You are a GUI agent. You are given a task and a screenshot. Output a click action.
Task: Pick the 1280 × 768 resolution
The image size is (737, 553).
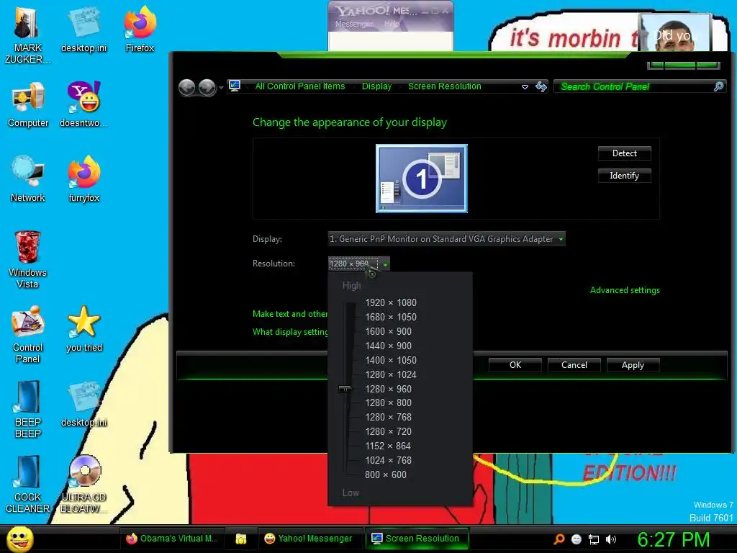pyautogui.click(x=388, y=417)
